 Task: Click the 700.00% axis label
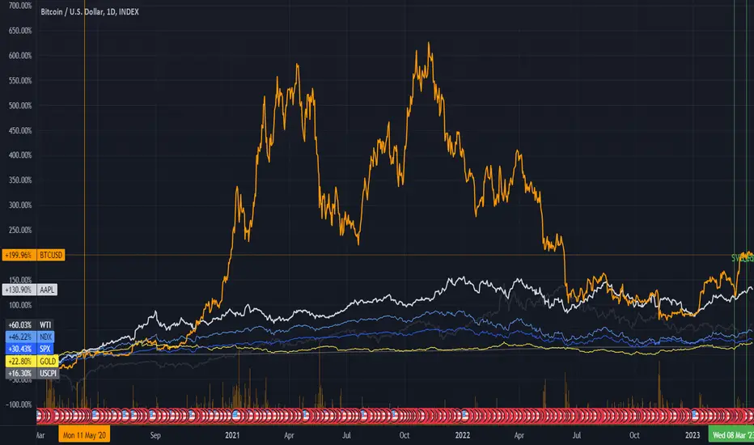[20, 6]
